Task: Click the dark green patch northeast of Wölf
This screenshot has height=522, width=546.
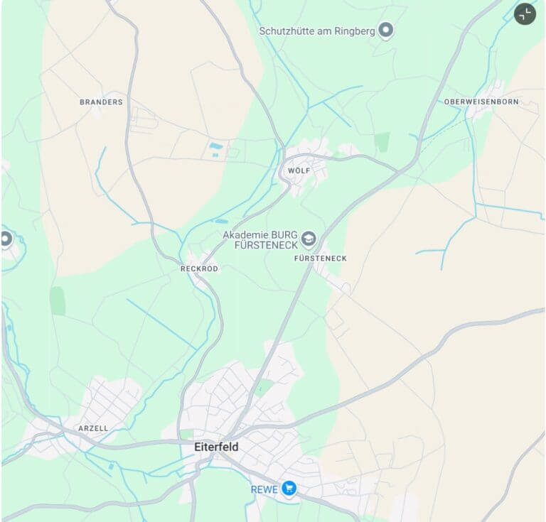Action: pos(382,142)
